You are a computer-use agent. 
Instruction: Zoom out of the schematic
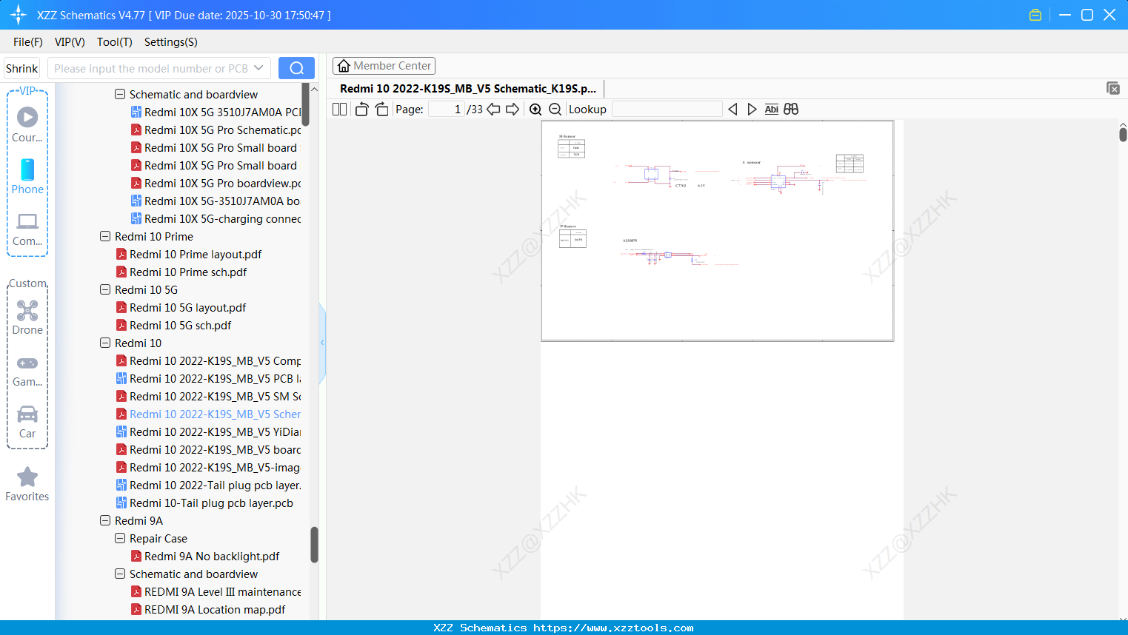[555, 110]
